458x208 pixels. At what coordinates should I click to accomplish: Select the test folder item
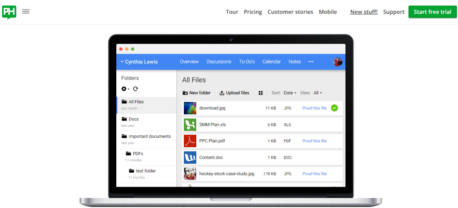[146, 174]
